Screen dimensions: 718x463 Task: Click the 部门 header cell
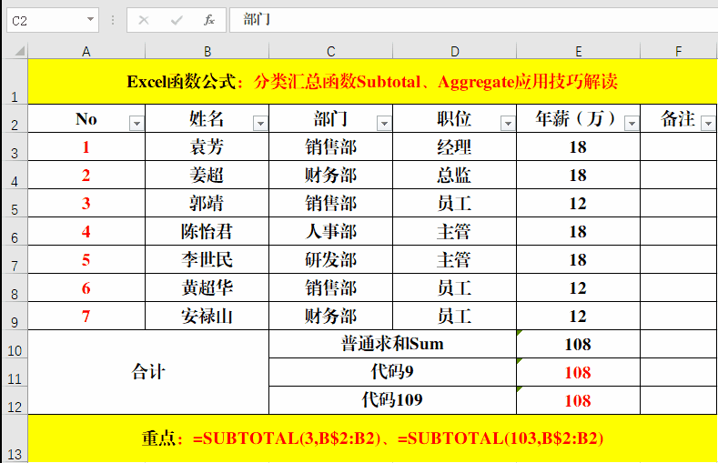[x=330, y=119]
